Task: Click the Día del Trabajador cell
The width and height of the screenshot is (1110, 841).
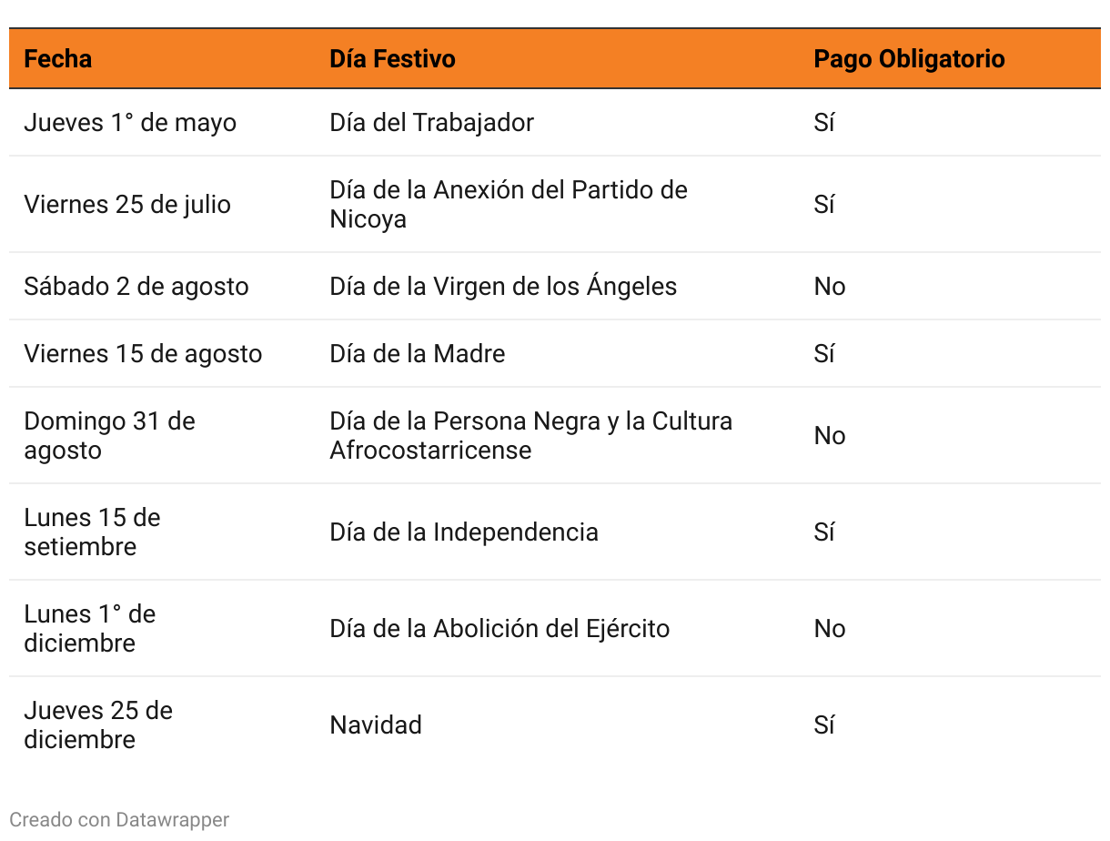Action: (431, 123)
